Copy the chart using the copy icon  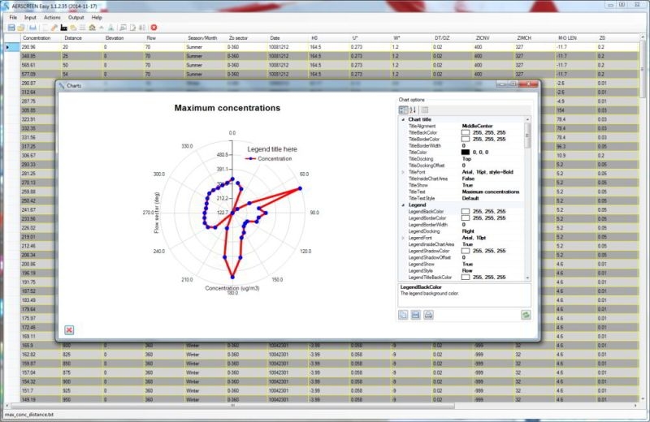point(404,314)
